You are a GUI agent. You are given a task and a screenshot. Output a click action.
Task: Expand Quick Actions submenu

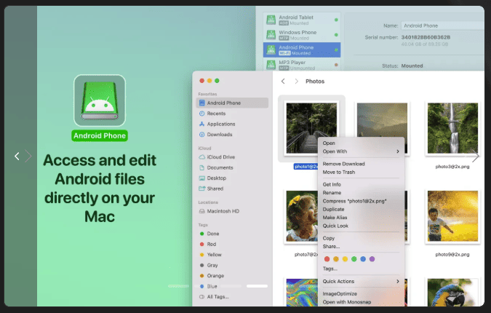point(361,282)
